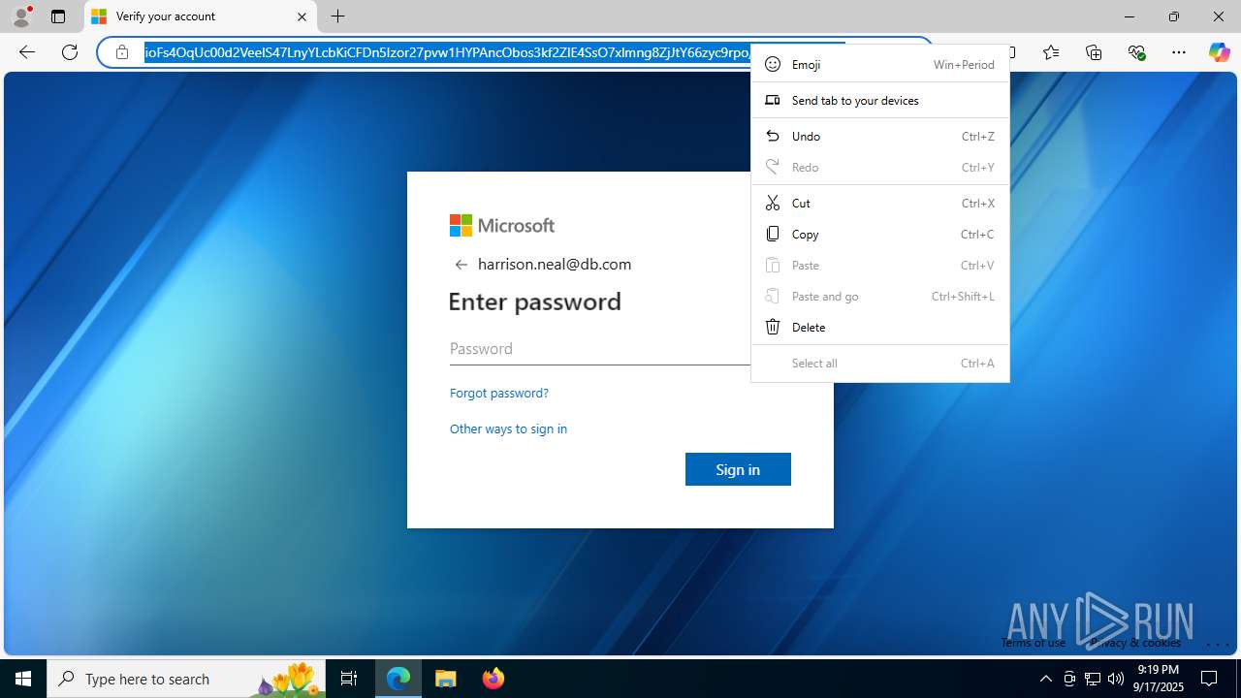This screenshot has height=698, width=1241.
Task: View site information lock icon
Action: [122, 52]
